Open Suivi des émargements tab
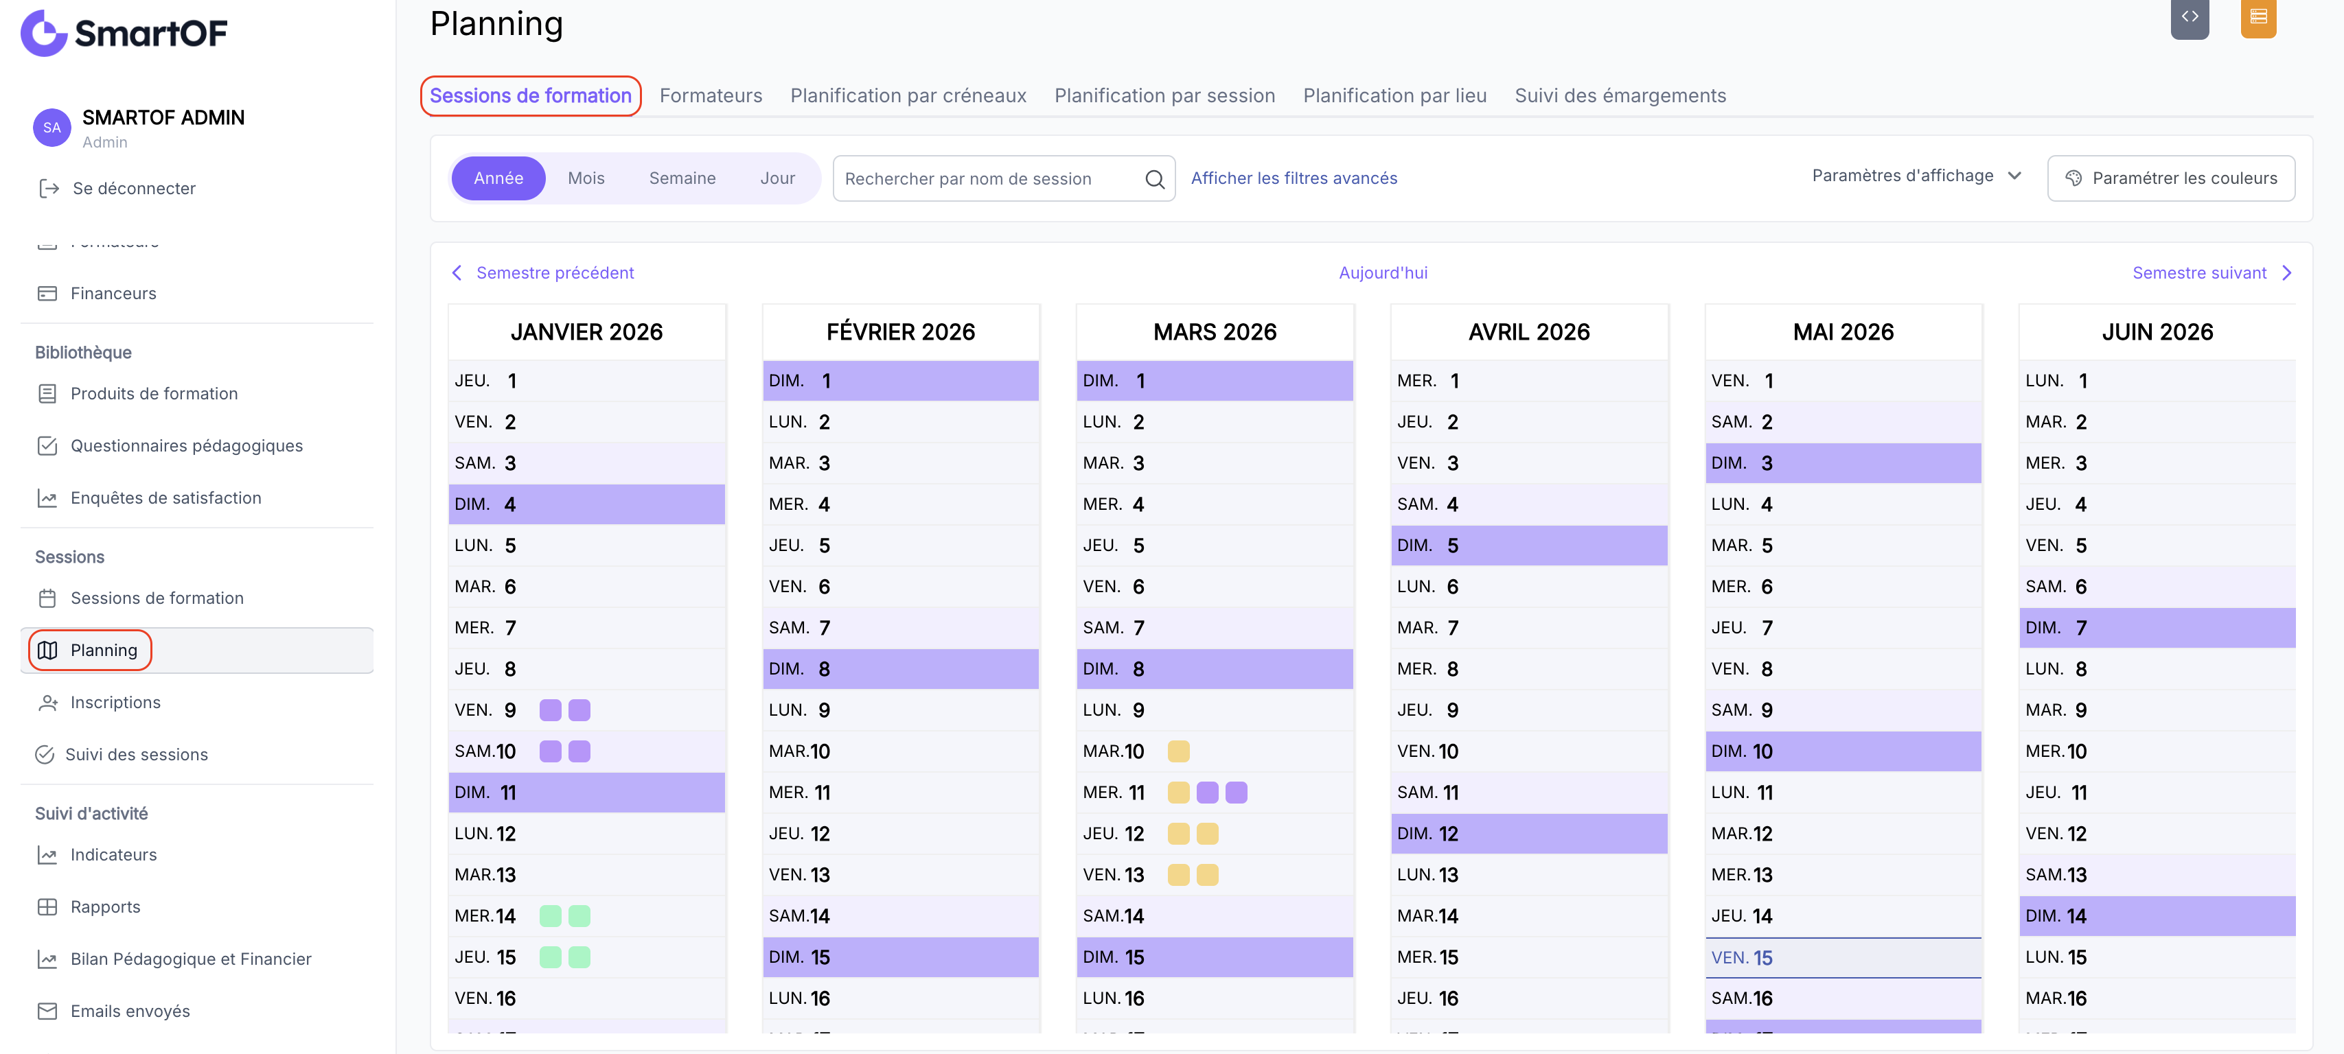 (x=1620, y=95)
